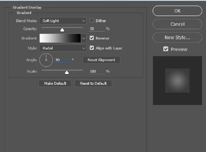The width and height of the screenshot is (206, 152).
Task: Open the New Style dialog
Action: tap(177, 37)
